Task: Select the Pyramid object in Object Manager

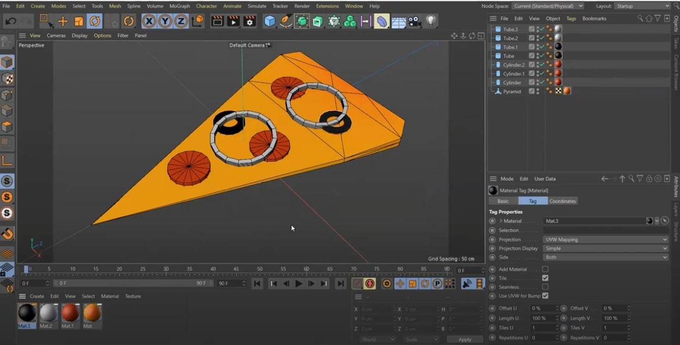Action: pos(511,91)
